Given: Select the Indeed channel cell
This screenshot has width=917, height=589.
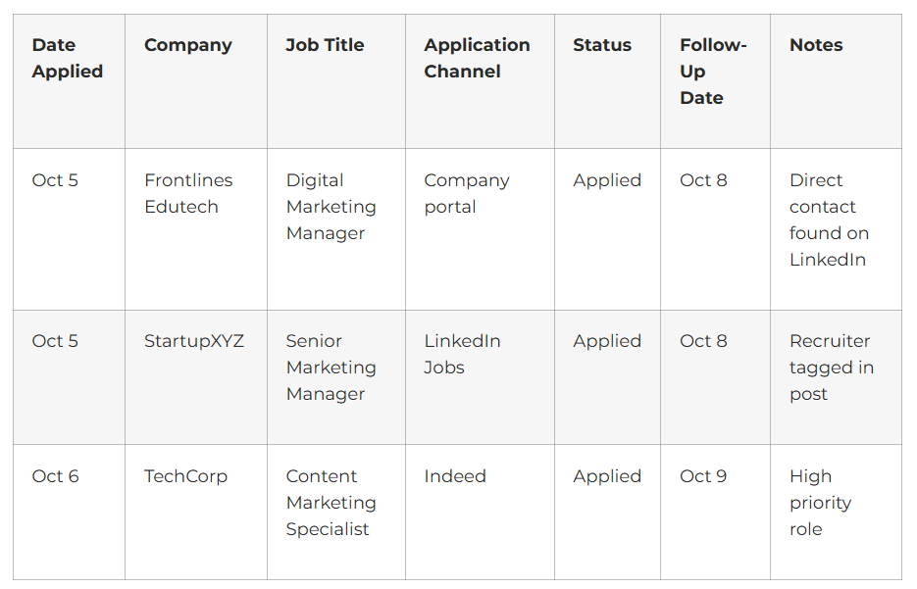Looking at the screenshot, I should click(x=455, y=476).
